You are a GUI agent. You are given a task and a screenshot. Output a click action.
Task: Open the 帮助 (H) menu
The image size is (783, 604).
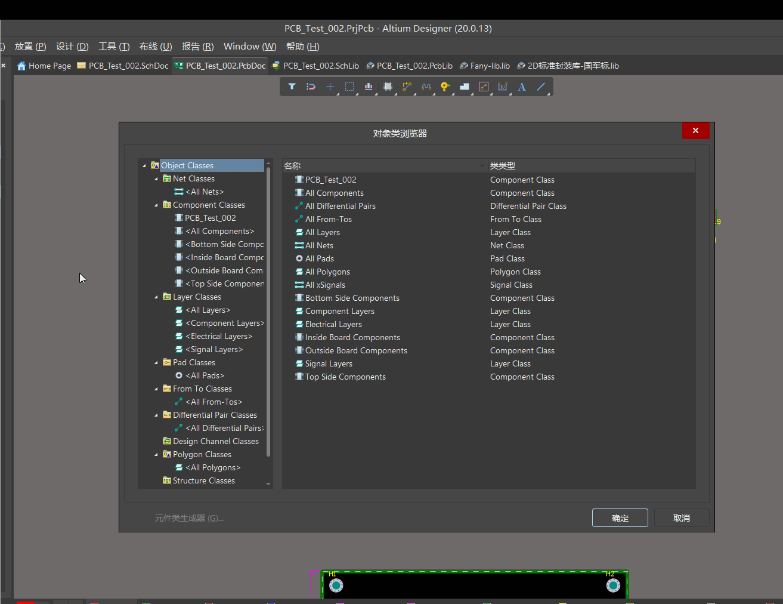[x=303, y=47]
